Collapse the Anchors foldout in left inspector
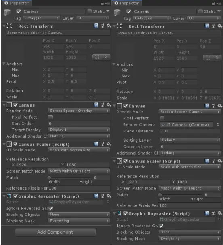The height and width of the screenshot is (245, 223). (4, 64)
